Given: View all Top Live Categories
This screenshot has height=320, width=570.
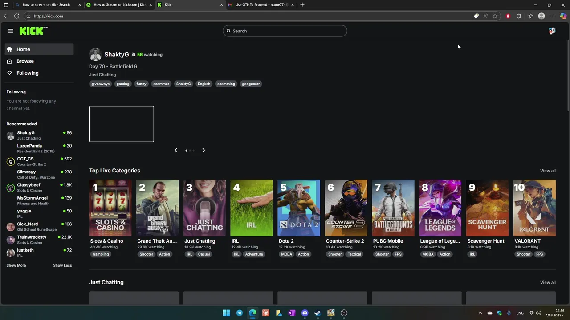Looking at the screenshot, I should pyautogui.click(x=548, y=171).
